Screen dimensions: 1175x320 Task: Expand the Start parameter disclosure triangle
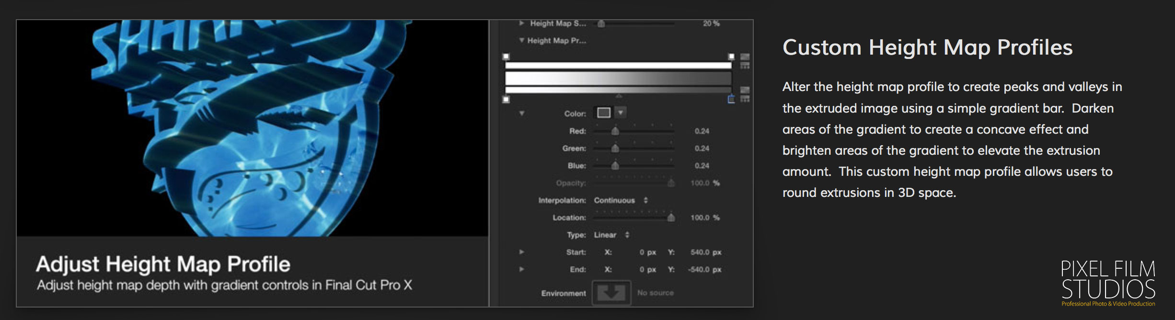(x=521, y=252)
